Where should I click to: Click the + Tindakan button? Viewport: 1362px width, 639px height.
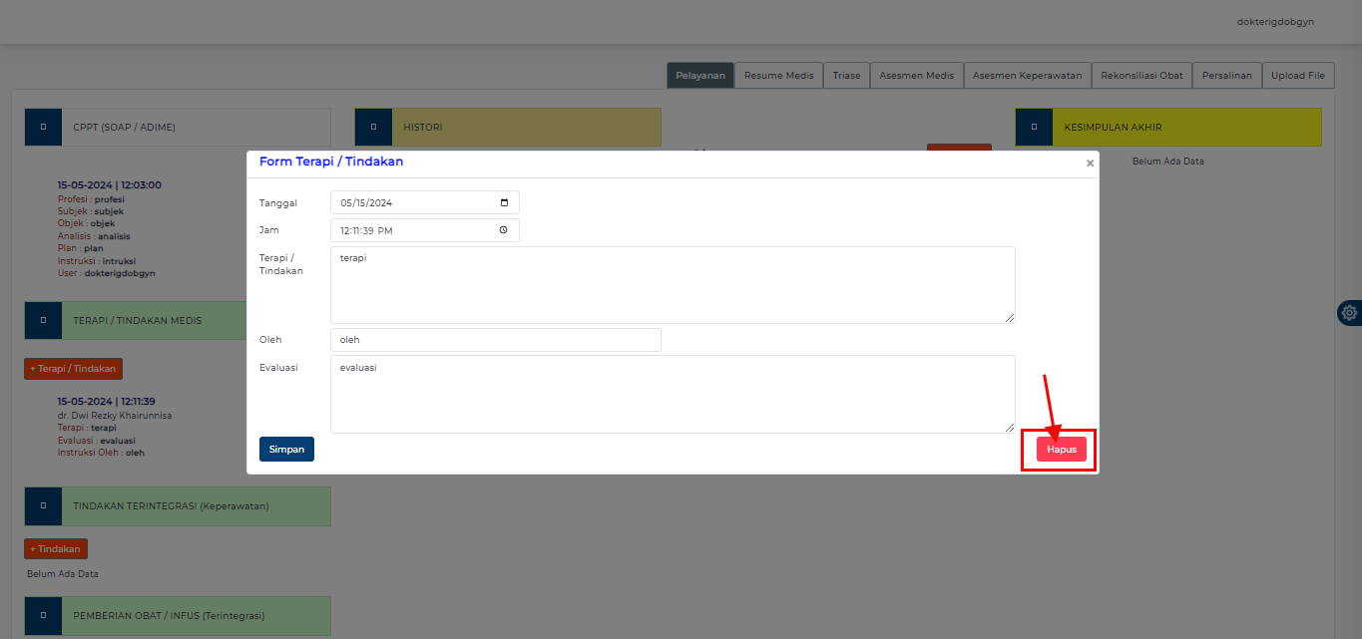click(x=55, y=548)
